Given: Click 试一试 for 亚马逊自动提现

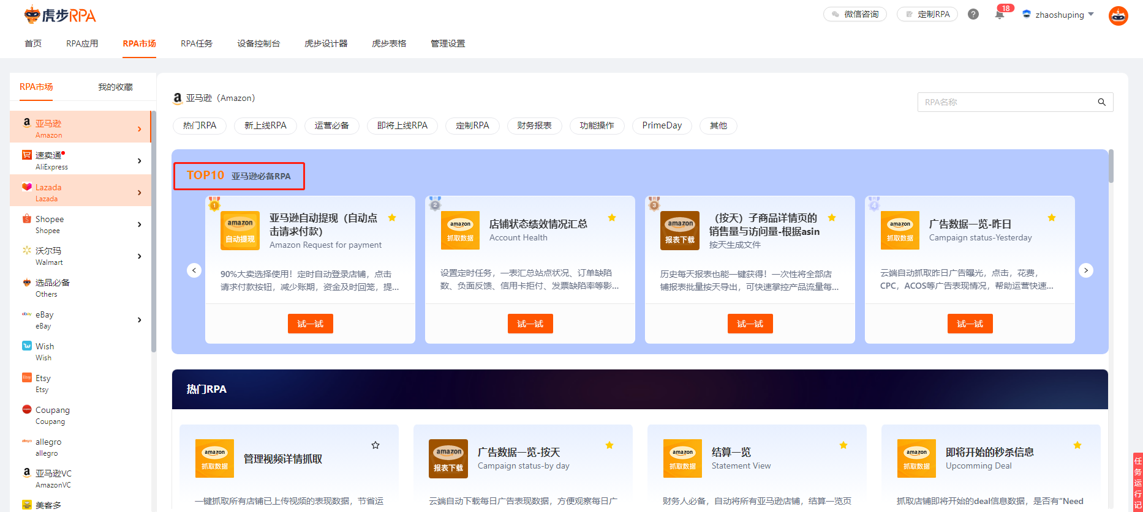Looking at the screenshot, I should pos(311,324).
